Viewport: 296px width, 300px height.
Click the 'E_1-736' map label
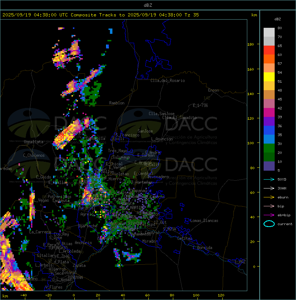point(200,105)
